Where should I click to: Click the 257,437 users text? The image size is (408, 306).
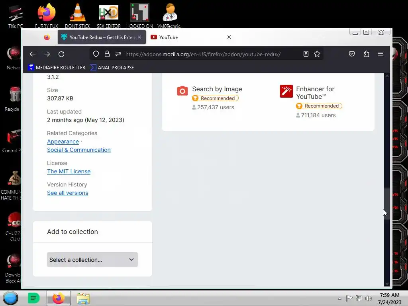[x=216, y=107]
